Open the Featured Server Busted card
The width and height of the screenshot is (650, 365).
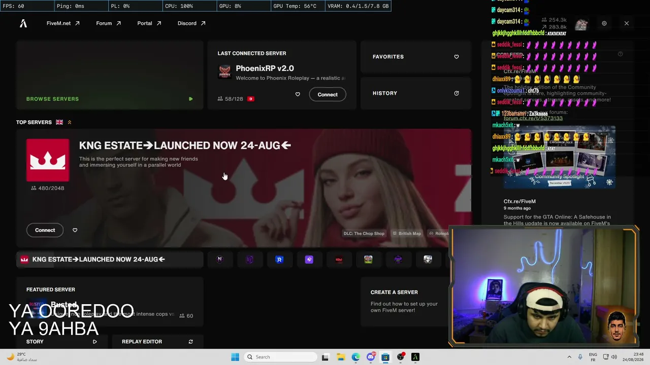(x=110, y=303)
